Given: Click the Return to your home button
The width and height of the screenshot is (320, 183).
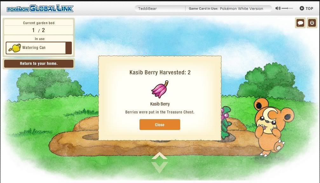Looking at the screenshot, I should (x=39, y=64).
